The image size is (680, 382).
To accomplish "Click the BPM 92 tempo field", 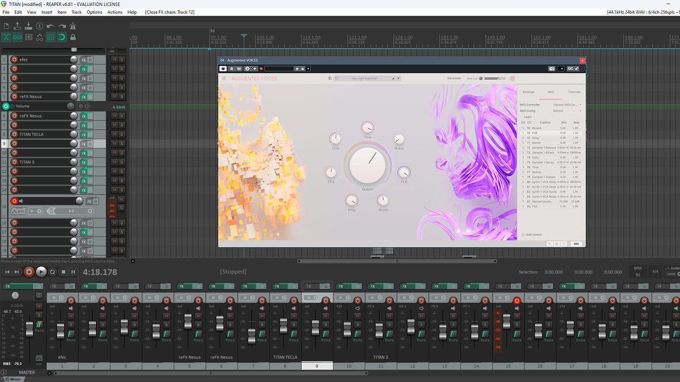I will [x=638, y=272].
